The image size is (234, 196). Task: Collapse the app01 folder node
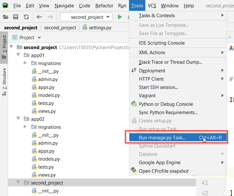click(x=18, y=55)
